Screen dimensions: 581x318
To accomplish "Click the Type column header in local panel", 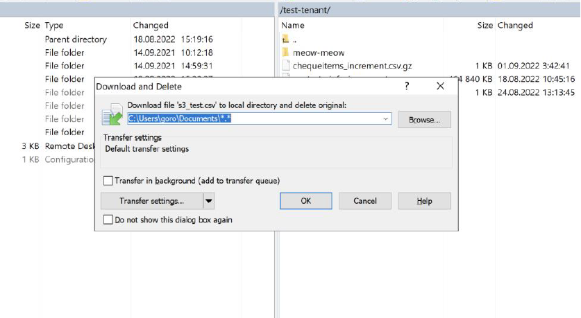I will pyautogui.click(x=54, y=26).
